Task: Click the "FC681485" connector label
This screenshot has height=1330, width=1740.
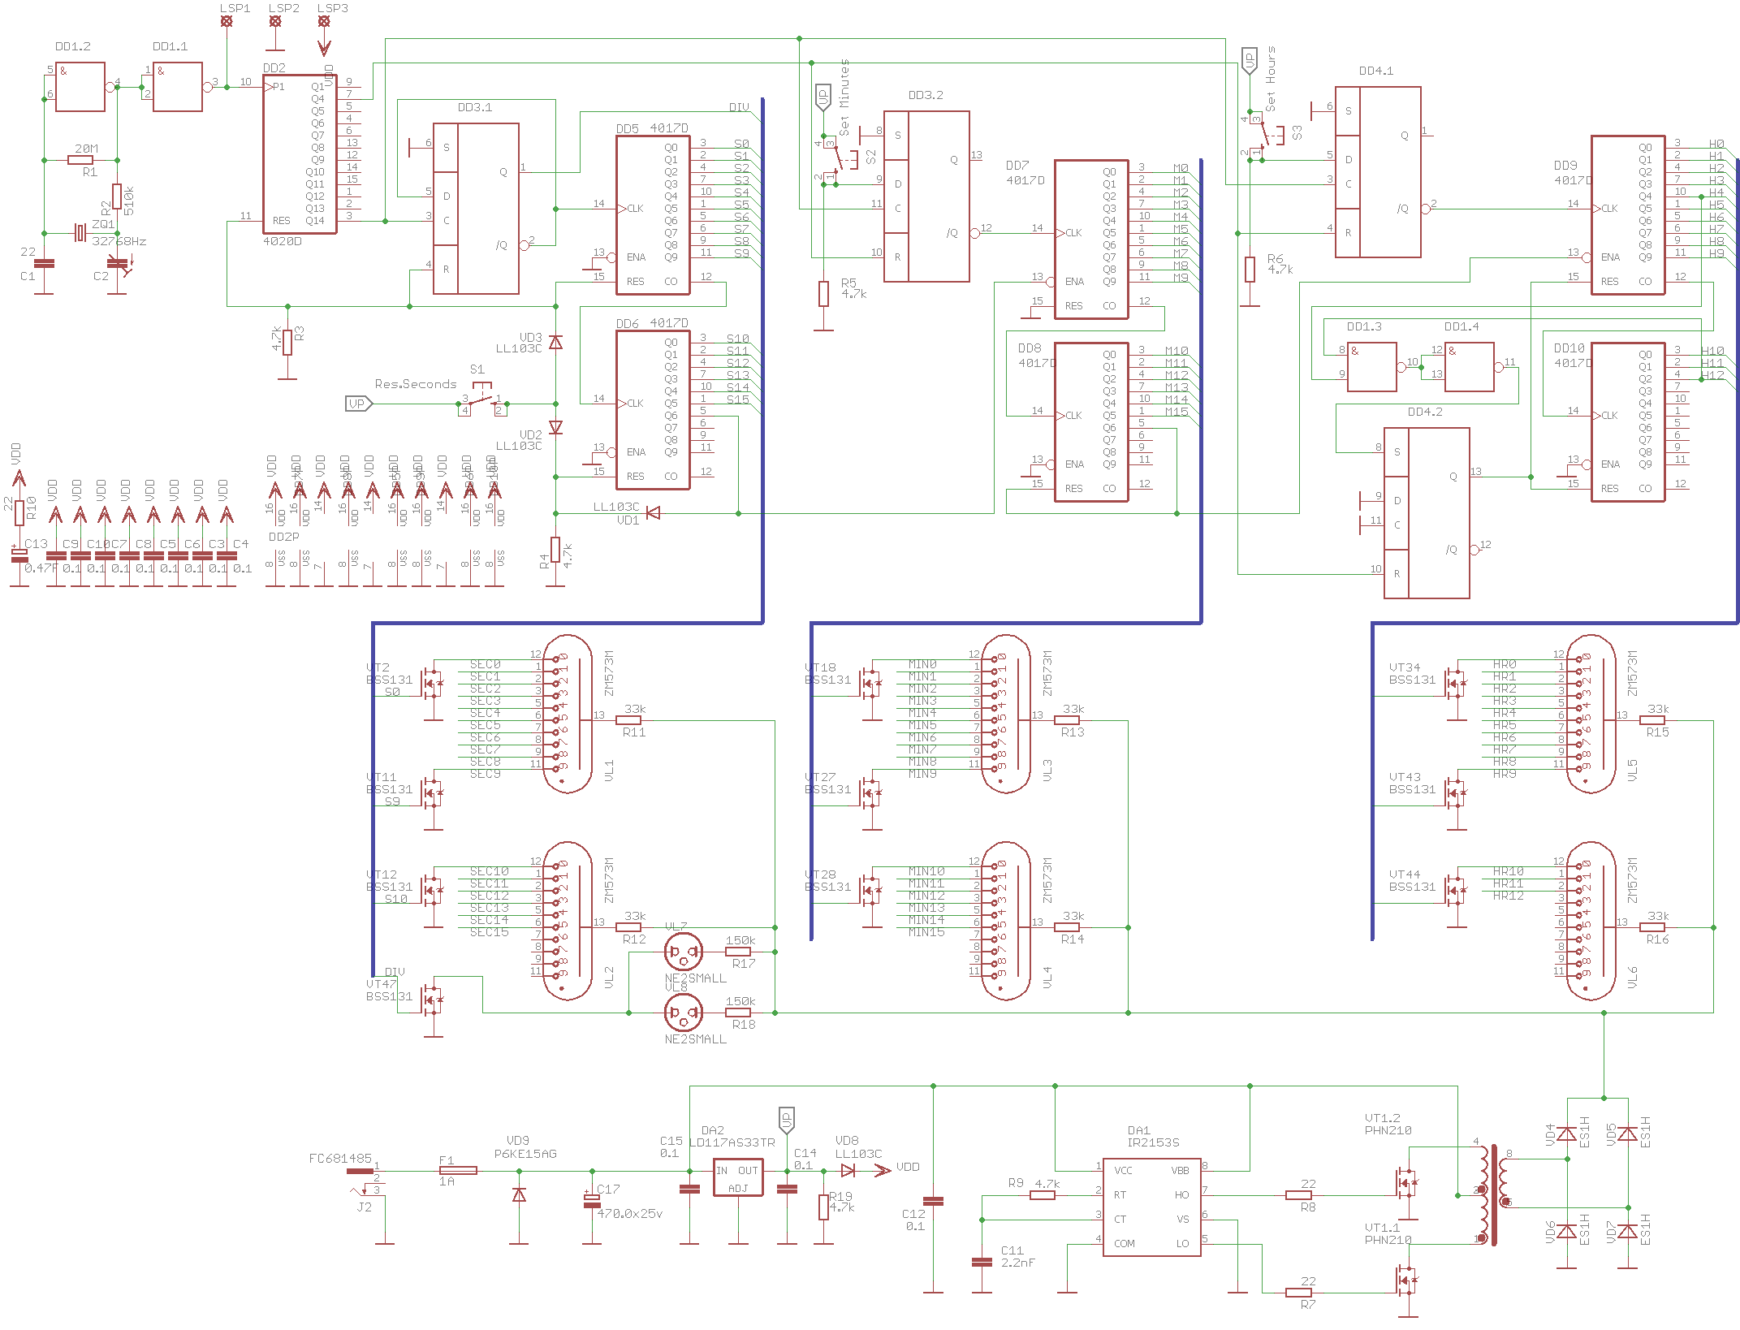Action: [x=340, y=1159]
